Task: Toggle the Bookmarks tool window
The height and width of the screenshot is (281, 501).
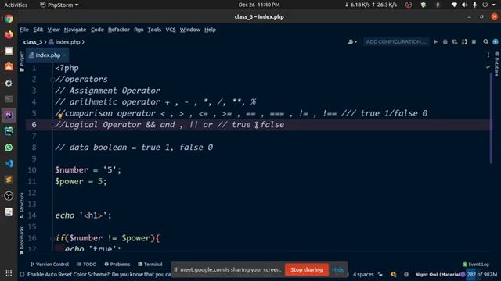Action: coord(22,240)
